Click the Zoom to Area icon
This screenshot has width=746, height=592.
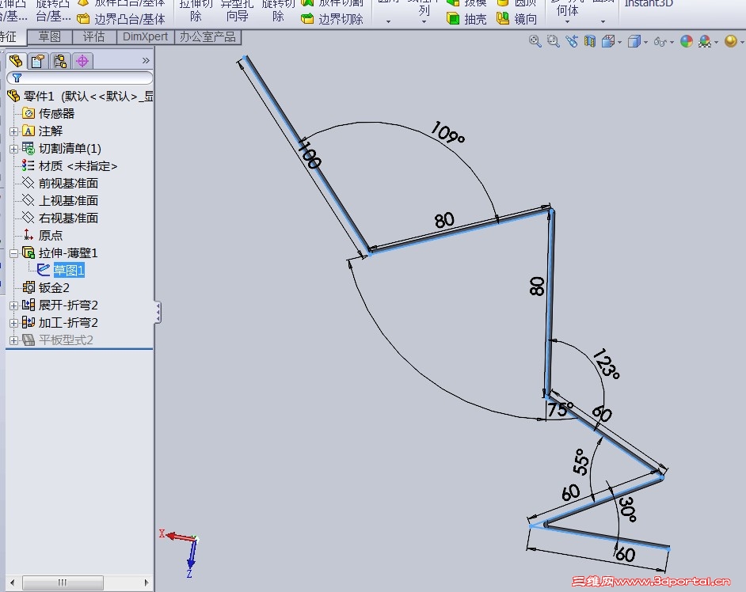553,41
